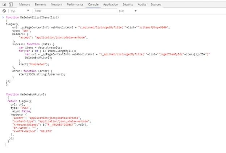Click the 'DeleteByURL(url);' call line
The width and height of the screenshot is (226, 153).
(x=39, y=58)
